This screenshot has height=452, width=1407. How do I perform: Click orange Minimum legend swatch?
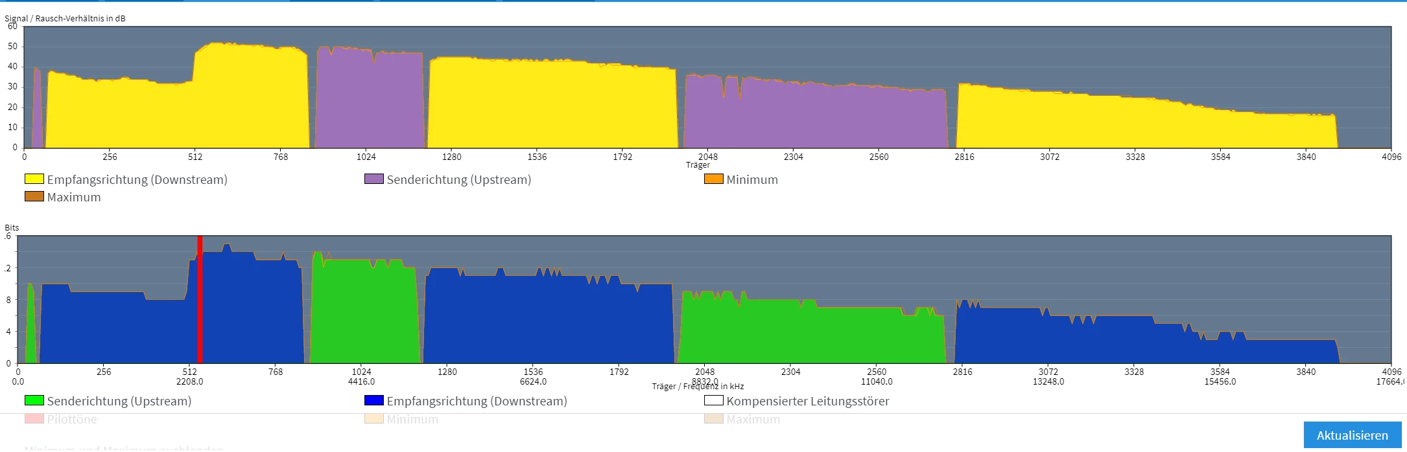714,179
